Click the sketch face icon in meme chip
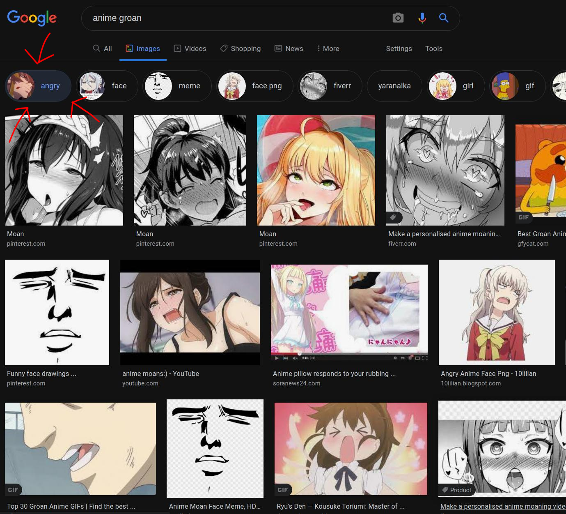The width and height of the screenshot is (566, 514). tap(158, 86)
